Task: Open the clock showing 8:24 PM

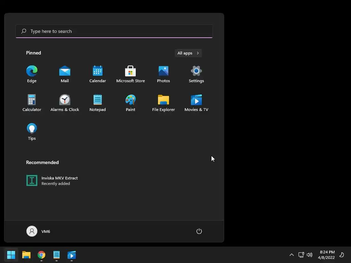Action: click(x=326, y=255)
